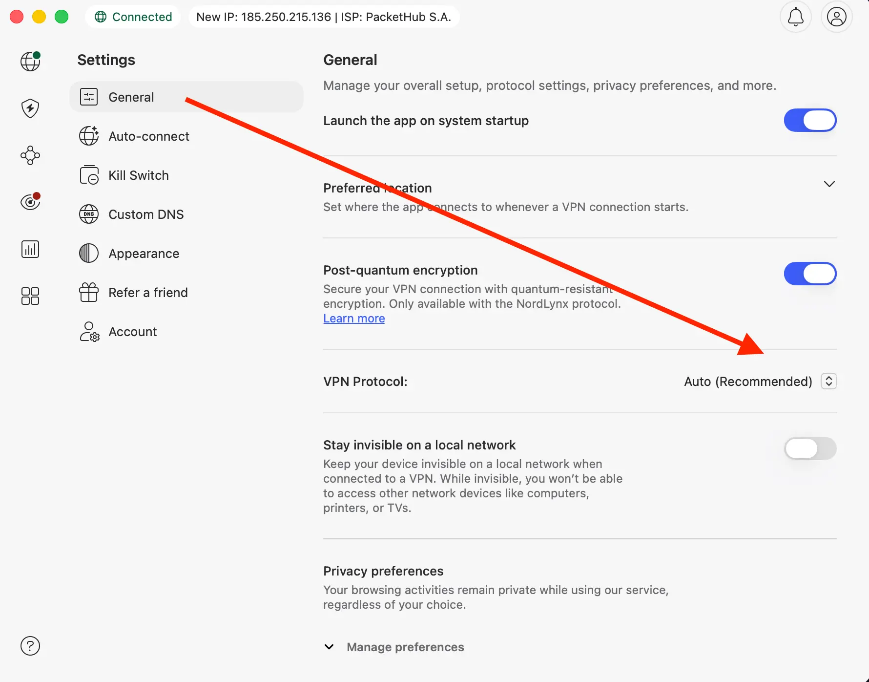Open Dark Web Monitor radar icon
The height and width of the screenshot is (682, 869).
[30, 202]
